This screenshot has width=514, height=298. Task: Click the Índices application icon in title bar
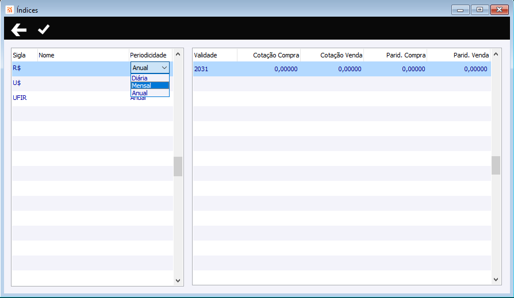pos(10,10)
